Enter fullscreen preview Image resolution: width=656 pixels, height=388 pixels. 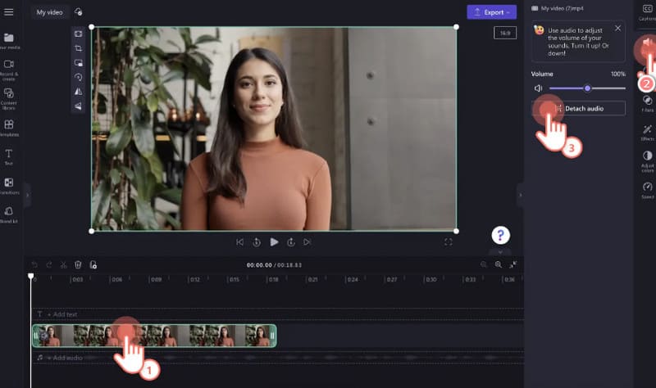click(x=448, y=242)
